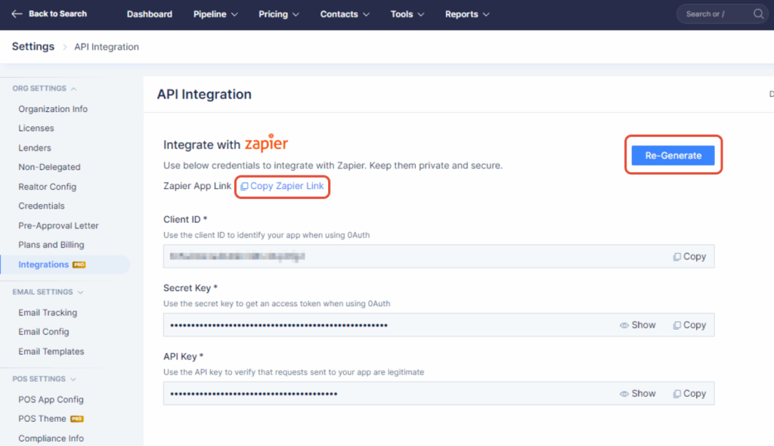Click the back arrow icon beside Back to Search
774x446 pixels.
(17, 14)
